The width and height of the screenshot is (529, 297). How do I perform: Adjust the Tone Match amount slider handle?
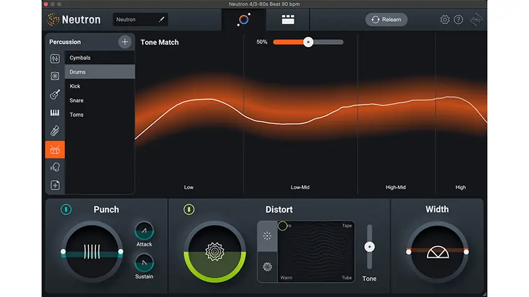coord(308,42)
